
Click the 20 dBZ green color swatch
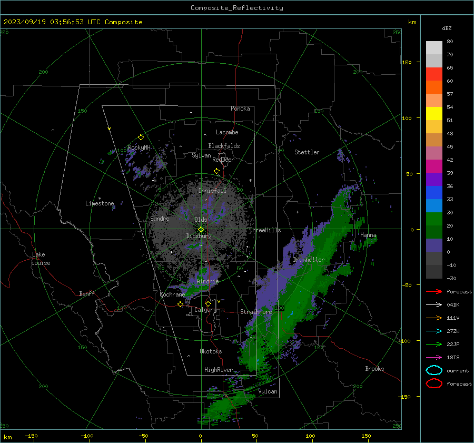[x=434, y=219]
